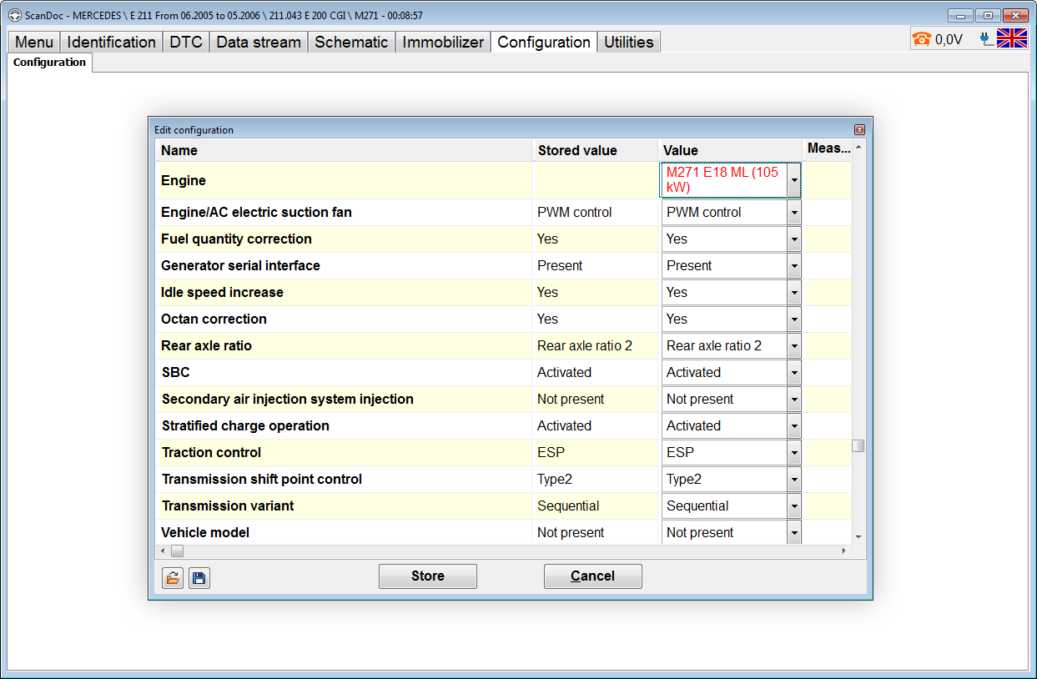
Task: Click the Cancel button
Action: 592,576
